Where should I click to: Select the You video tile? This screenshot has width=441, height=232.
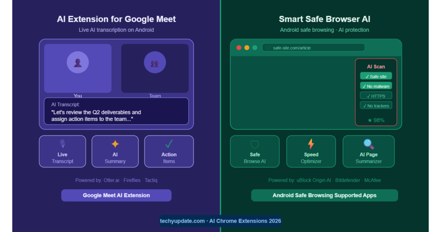point(78,68)
